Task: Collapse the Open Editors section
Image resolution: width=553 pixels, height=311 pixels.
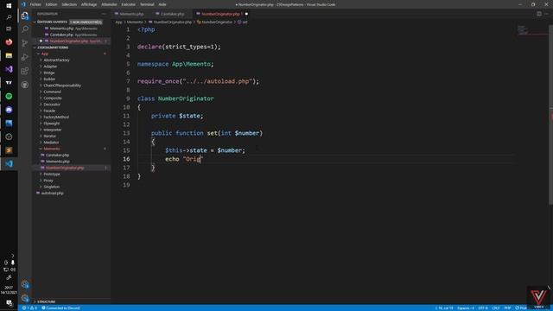Action: point(35,22)
